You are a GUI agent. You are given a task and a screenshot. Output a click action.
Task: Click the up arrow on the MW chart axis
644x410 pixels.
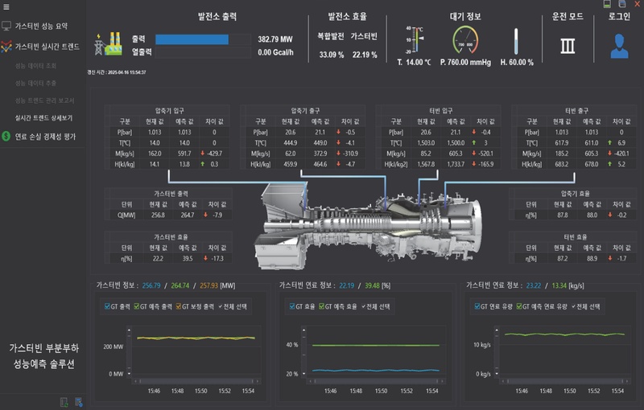[129, 330]
